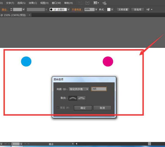Open the arrange documents layout icon

(x=96, y=3)
